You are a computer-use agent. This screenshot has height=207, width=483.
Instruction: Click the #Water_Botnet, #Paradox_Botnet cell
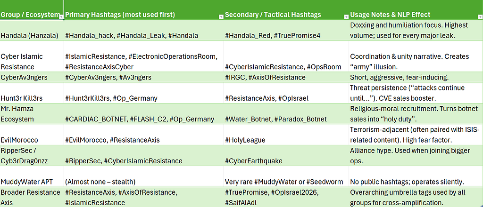point(286,114)
